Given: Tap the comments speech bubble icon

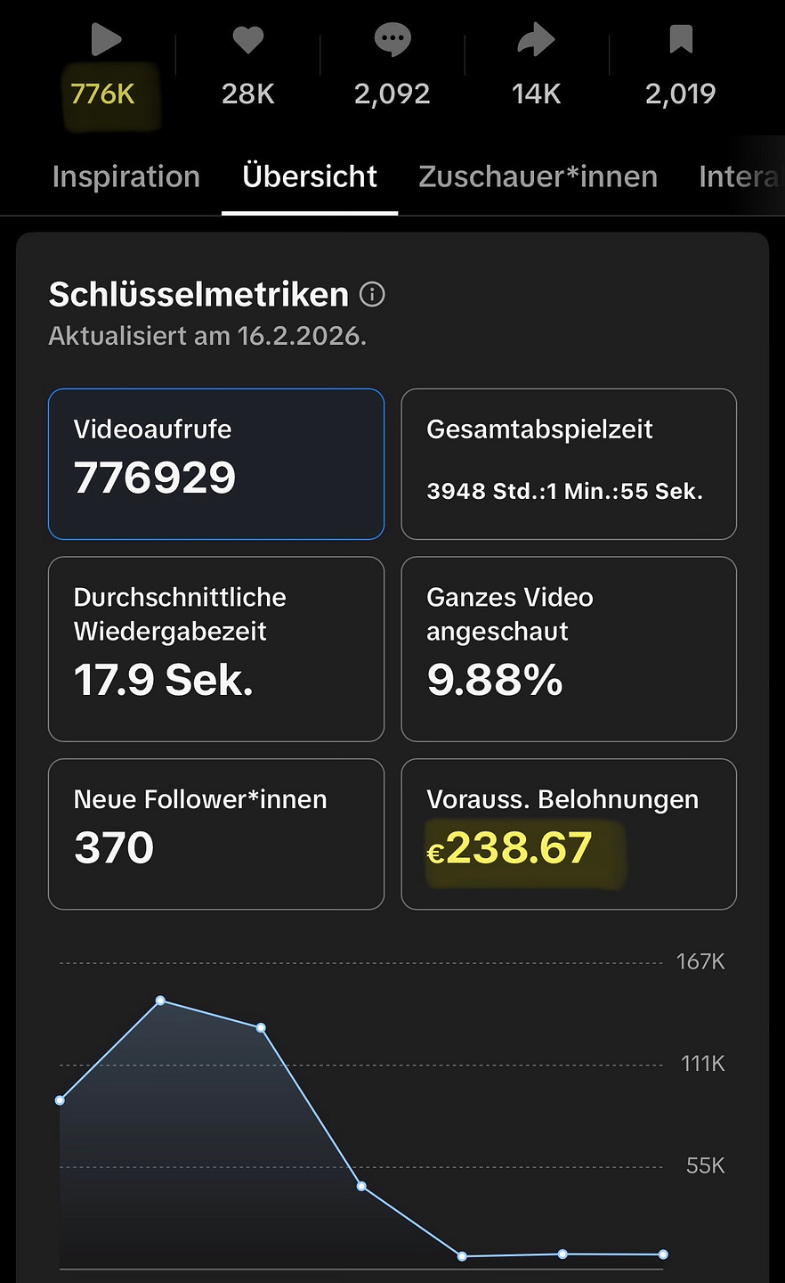Looking at the screenshot, I should (392, 40).
